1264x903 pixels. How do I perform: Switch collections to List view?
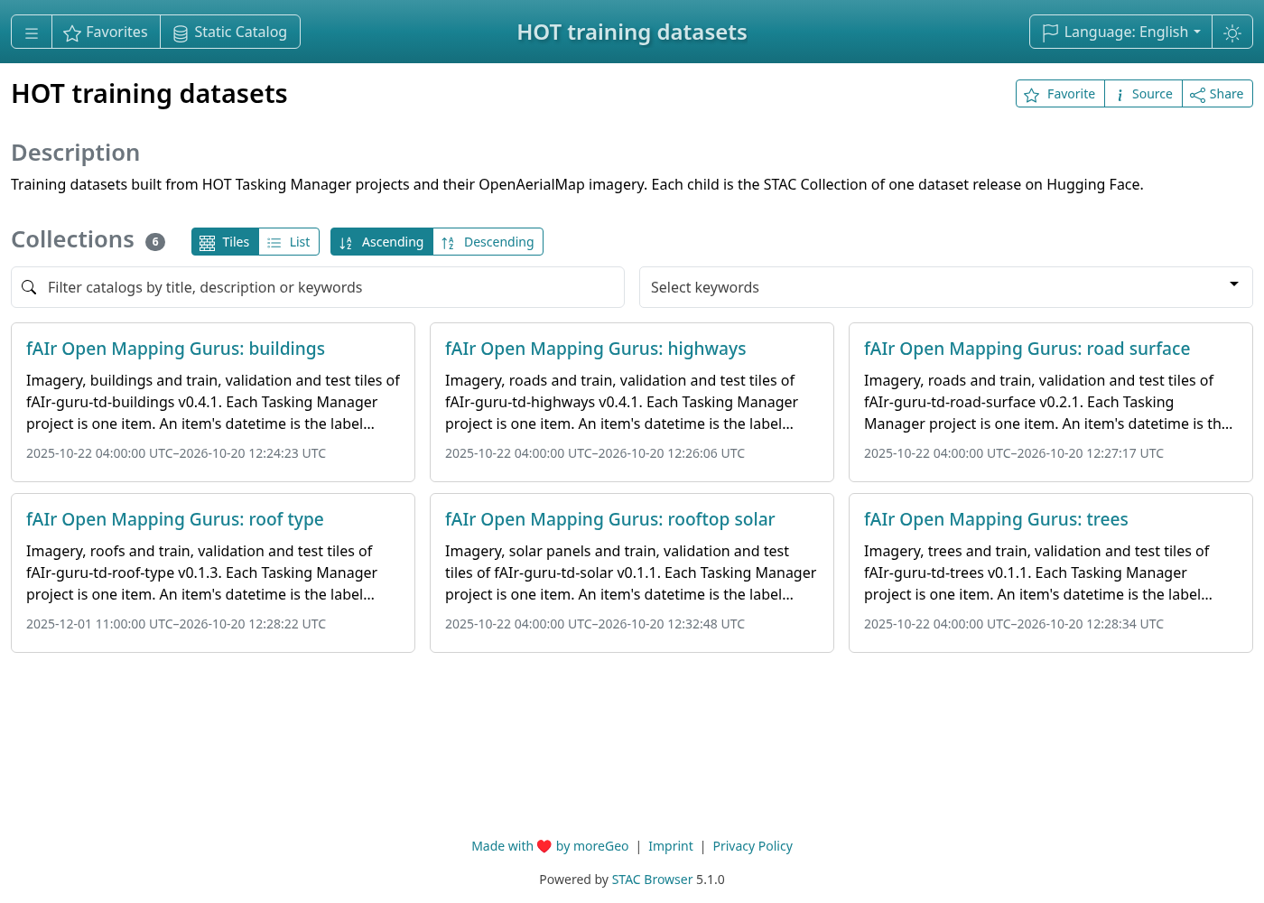[x=289, y=242]
